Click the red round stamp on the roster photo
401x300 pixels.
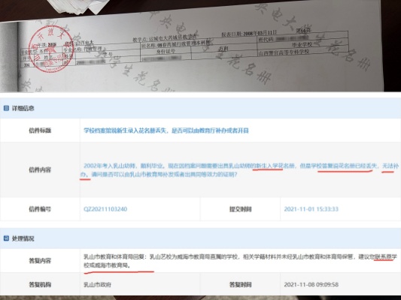[50, 49]
